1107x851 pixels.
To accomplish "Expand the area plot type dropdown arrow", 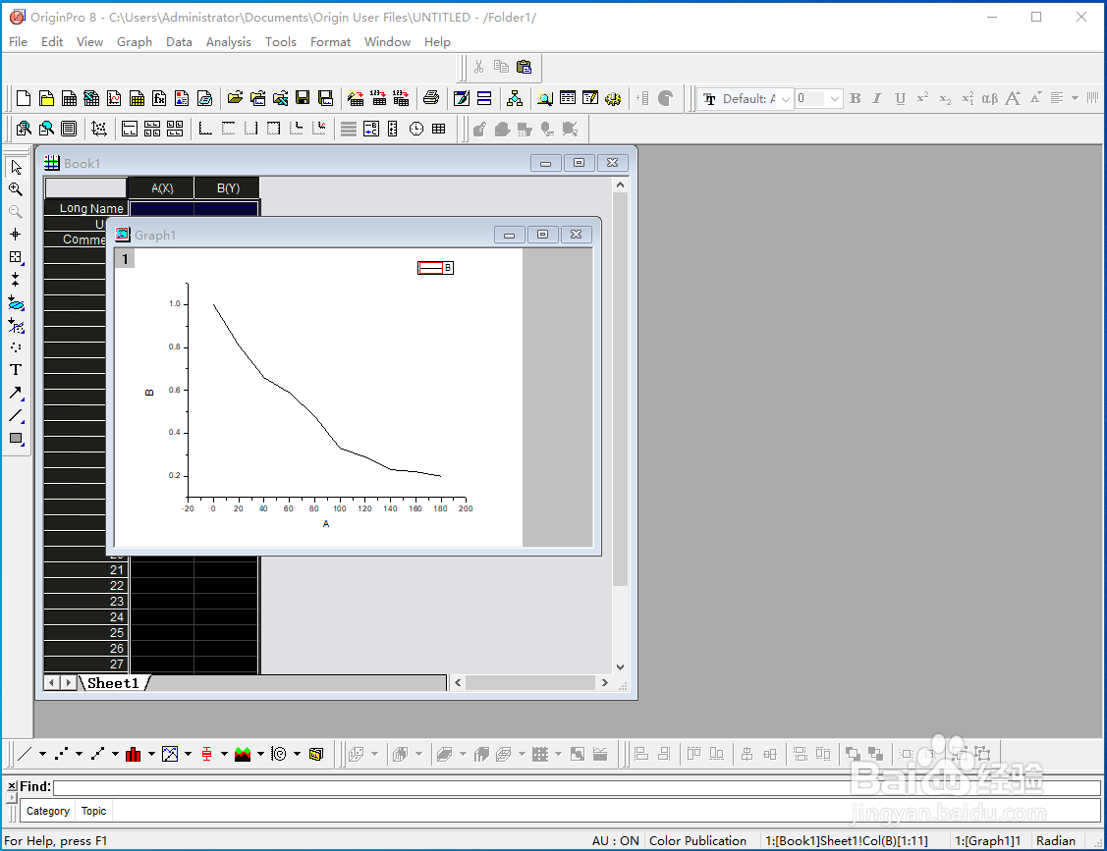I will click(260, 755).
